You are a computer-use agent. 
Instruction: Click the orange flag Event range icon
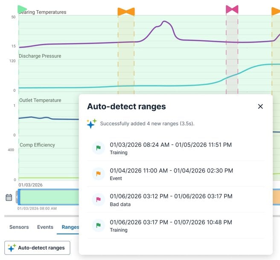pos(99,174)
